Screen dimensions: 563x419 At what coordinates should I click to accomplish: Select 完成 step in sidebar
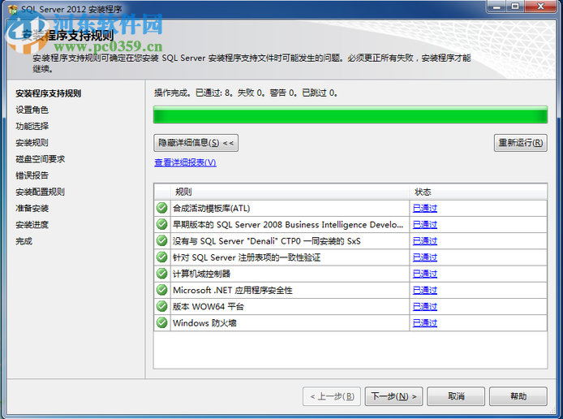(x=24, y=241)
